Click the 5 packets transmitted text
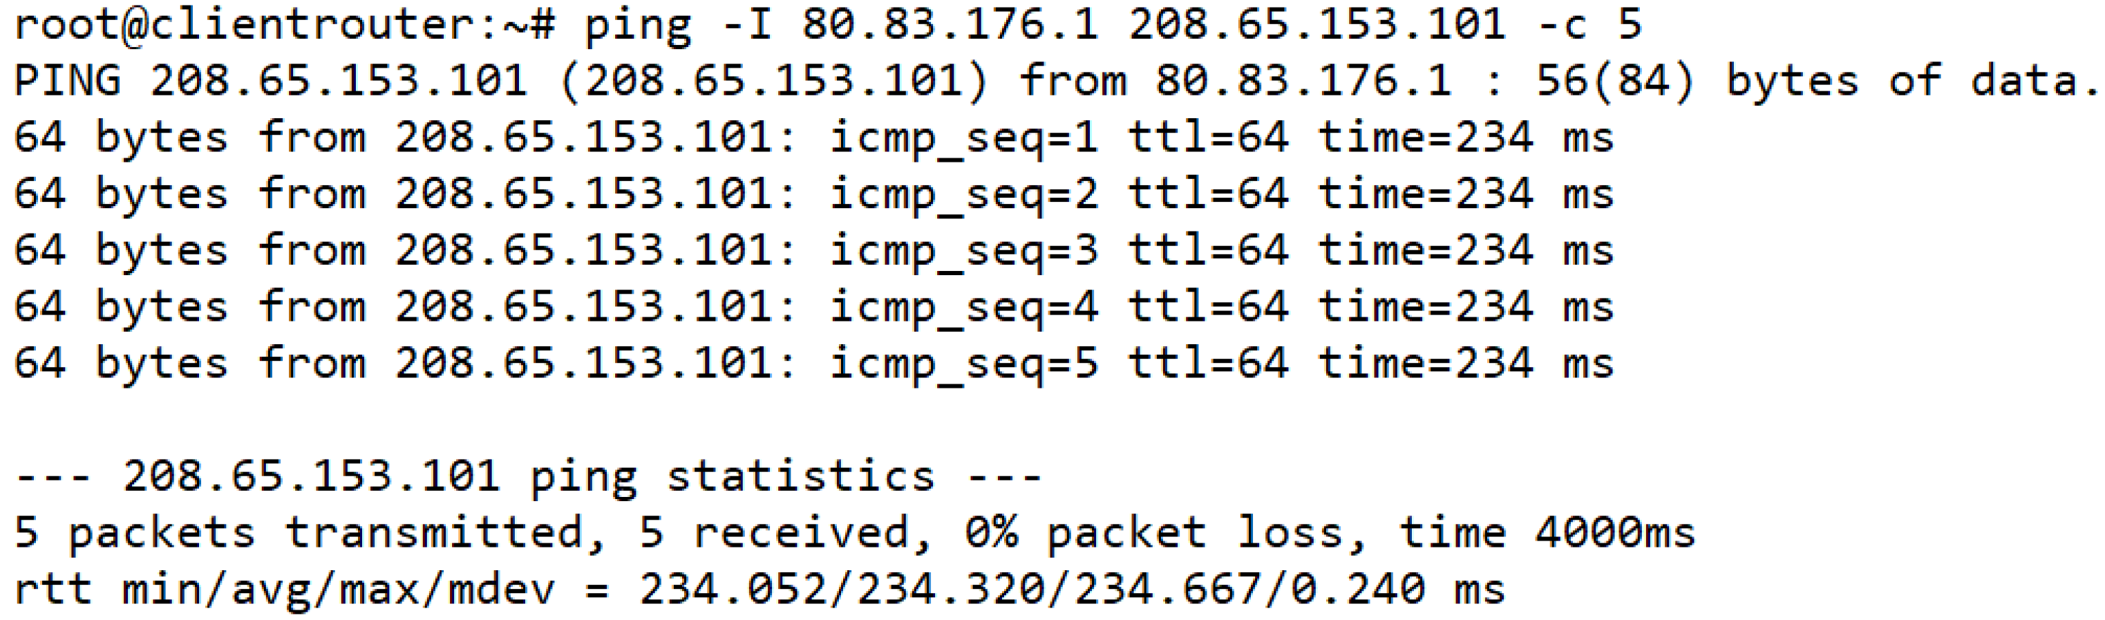Image resolution: width=2105 pixels, height=620 pixels. coord(310,534)
